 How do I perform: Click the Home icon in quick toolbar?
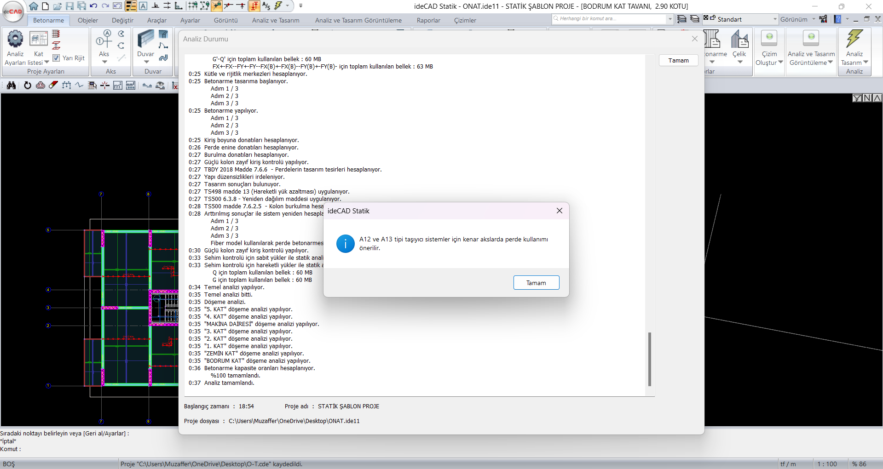34,6
